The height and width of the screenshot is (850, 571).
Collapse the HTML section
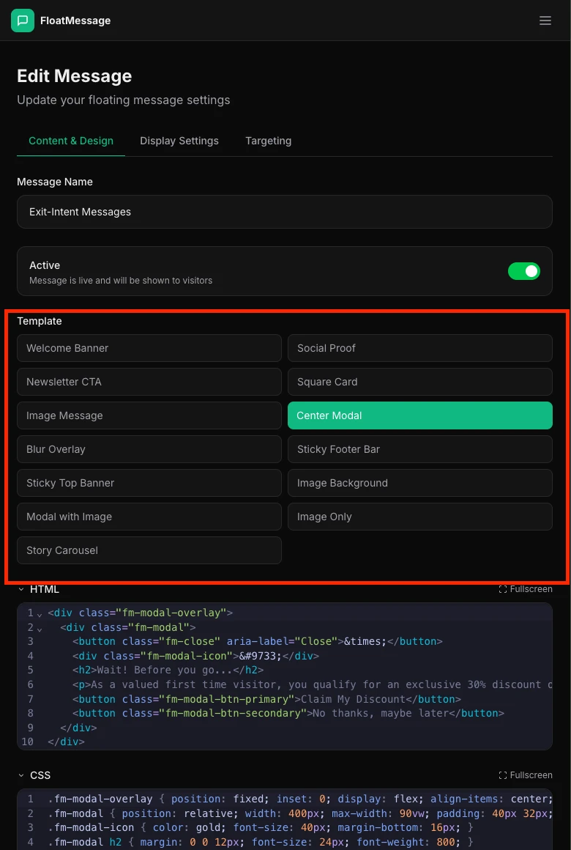coord(22,589)
